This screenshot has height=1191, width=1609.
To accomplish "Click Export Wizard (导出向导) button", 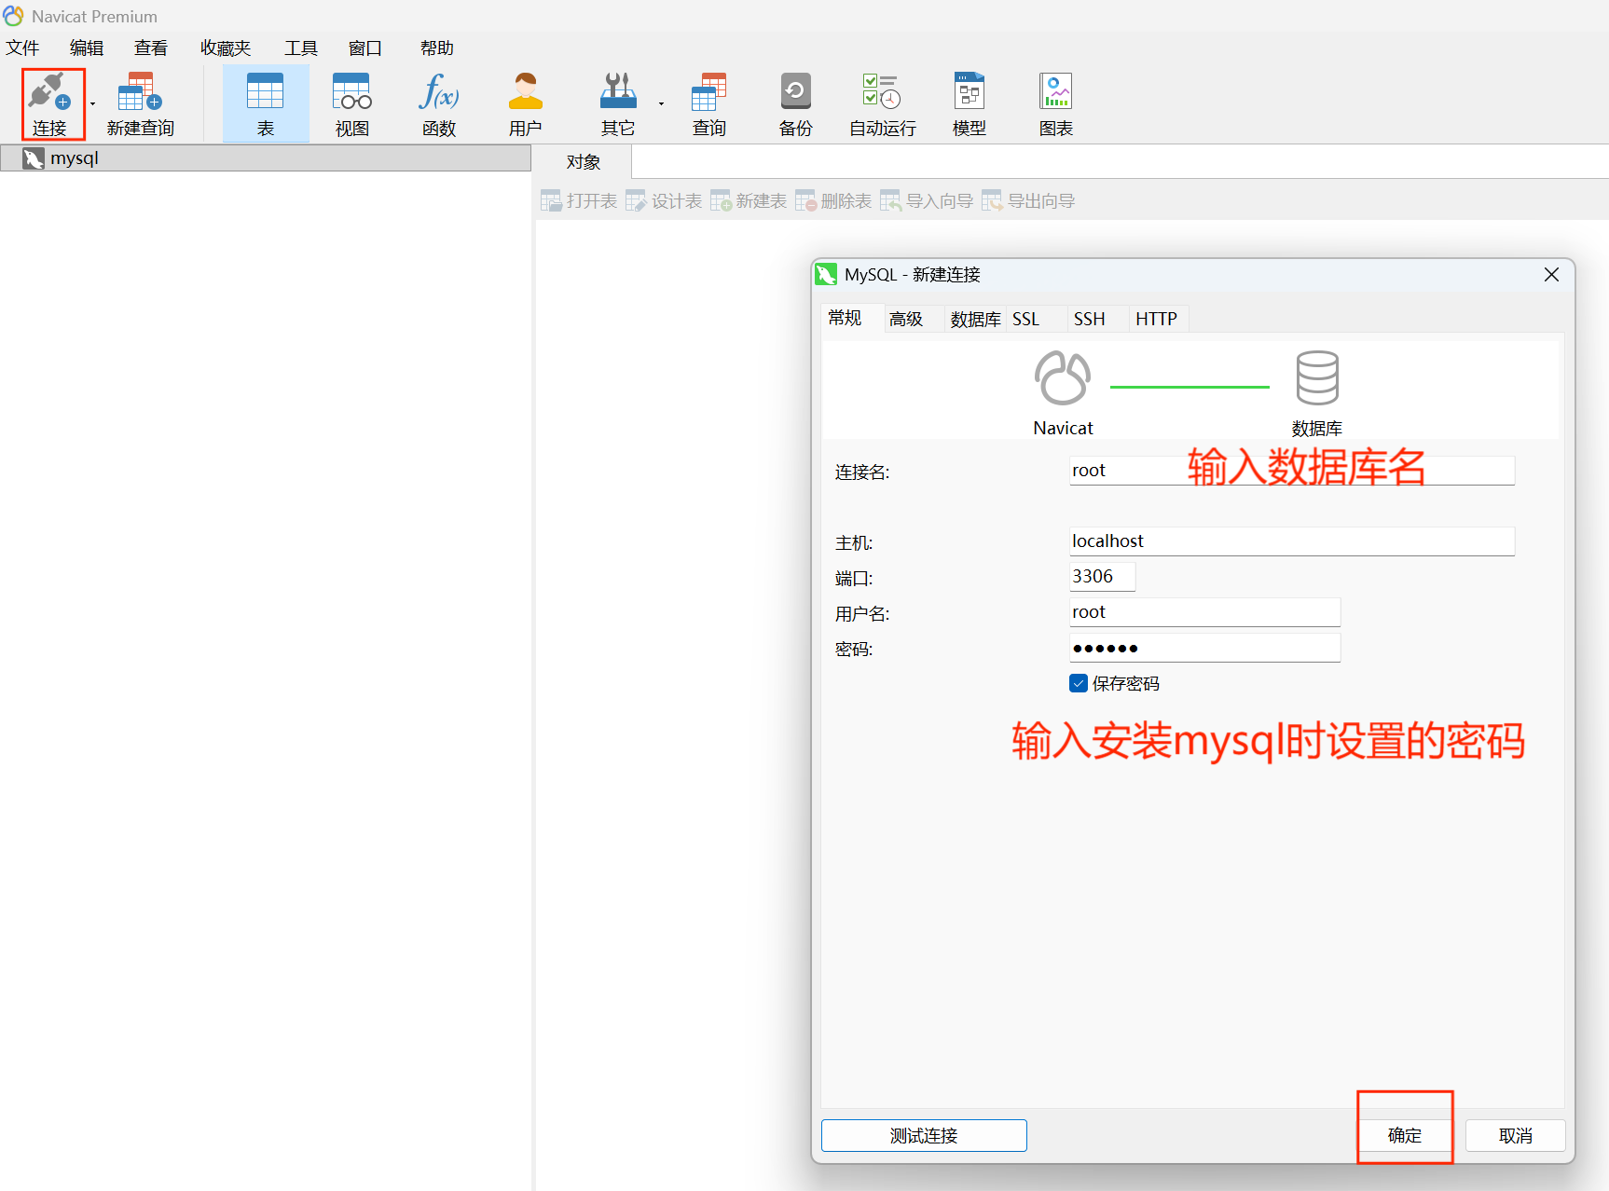I will (x=1028, y=201).
